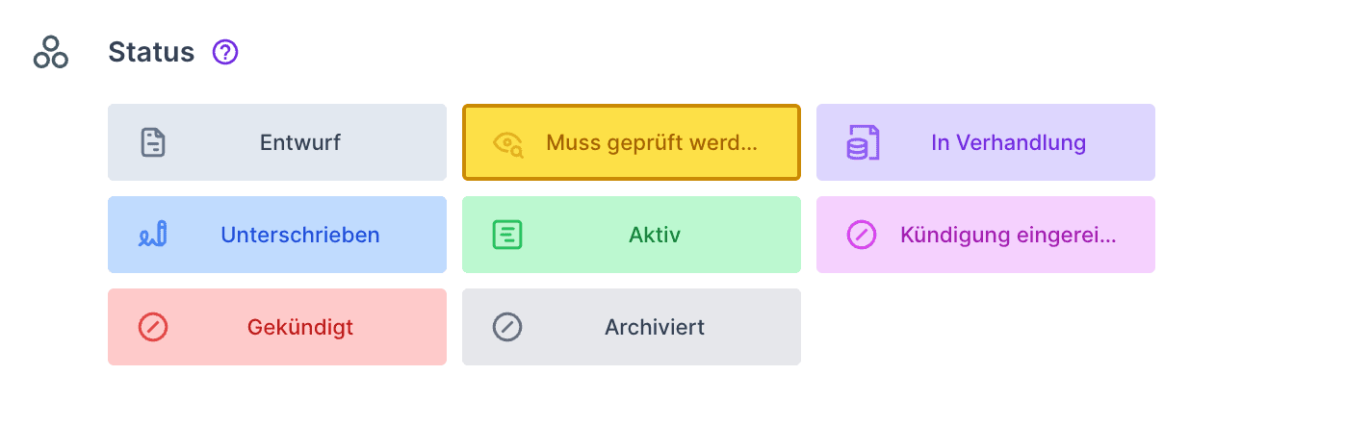Click the red slashed-circle icon on Gekündigt

click(153, 327)
